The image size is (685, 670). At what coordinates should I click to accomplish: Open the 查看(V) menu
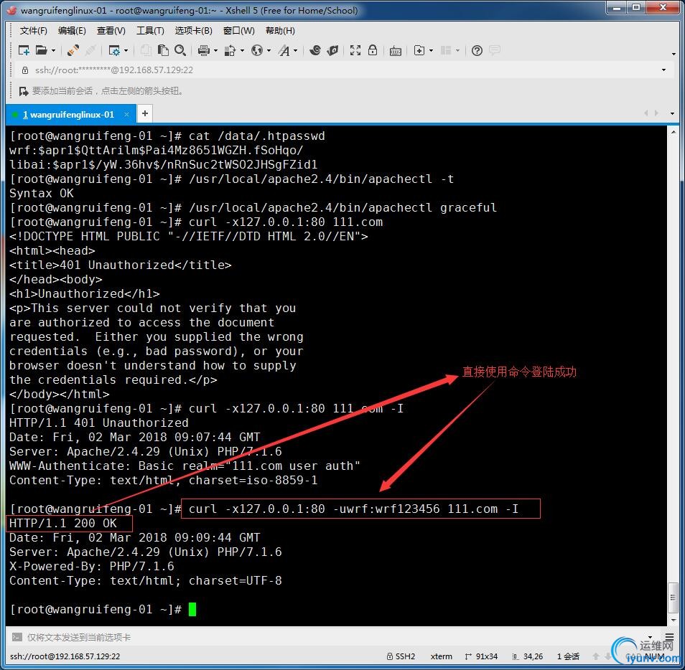(x=111, y=31)
